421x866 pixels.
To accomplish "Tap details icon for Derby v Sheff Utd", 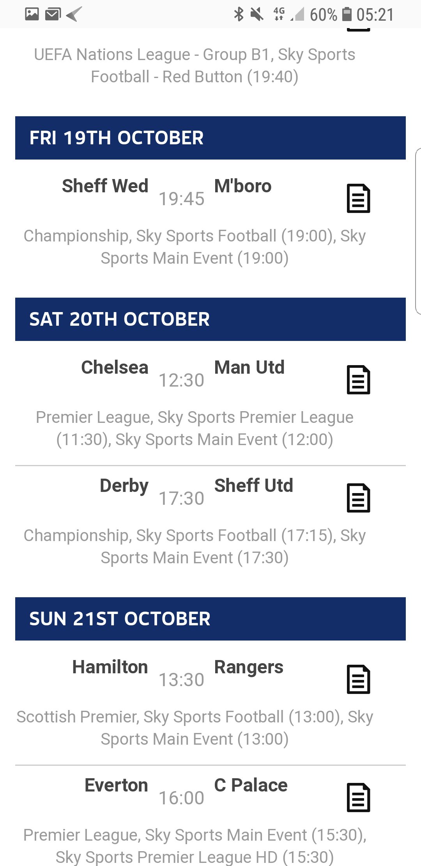I will click(x=358, y=498).
